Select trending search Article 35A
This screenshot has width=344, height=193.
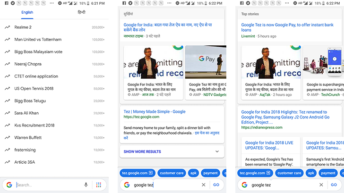(x=54, y=162)
